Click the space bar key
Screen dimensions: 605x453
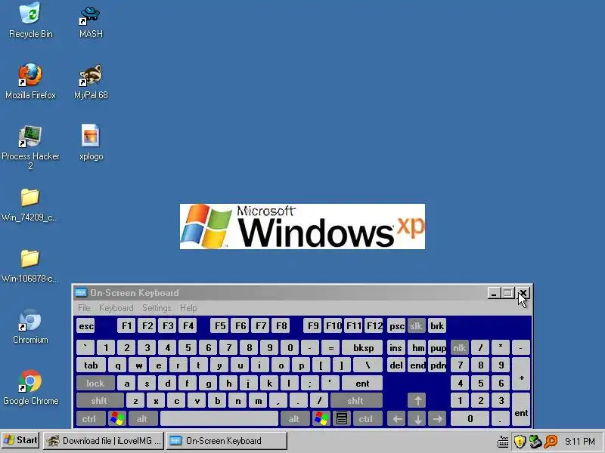coord(219,418)
